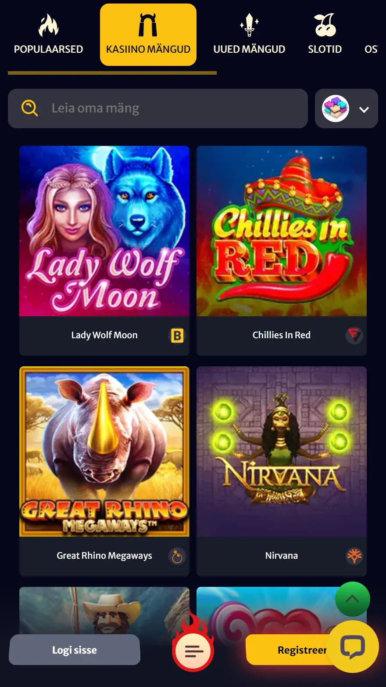
Task: Click BGaming provider badge on Lady Wolf Moon
Action: click(177, 336)
